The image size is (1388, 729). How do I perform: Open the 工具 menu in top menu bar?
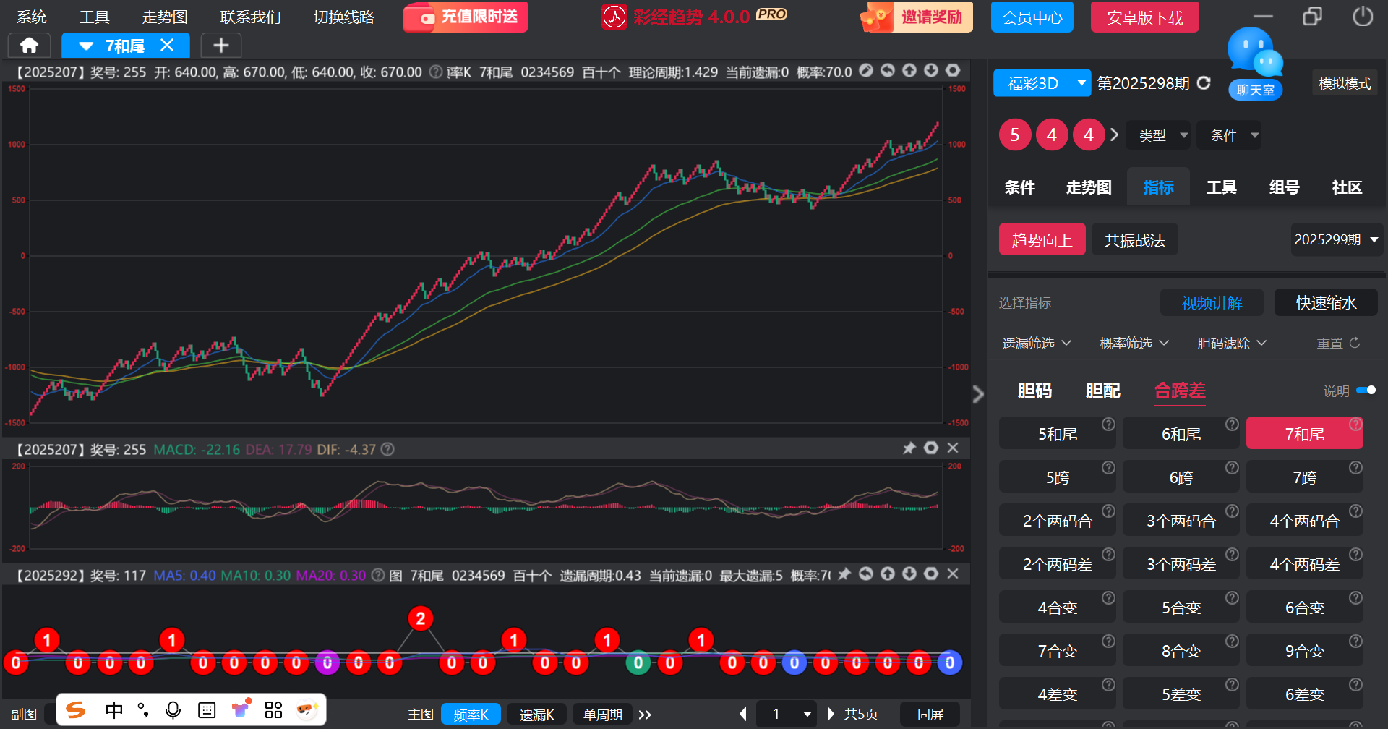[x=94, y=17]
